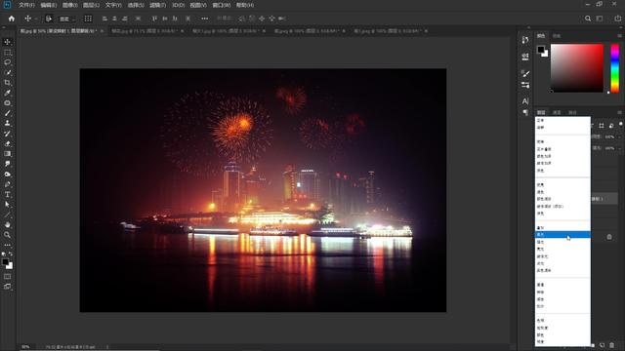Select the Horizontal Type tool
Viewport: 625px width, 351px height.
tap(7, 194)
